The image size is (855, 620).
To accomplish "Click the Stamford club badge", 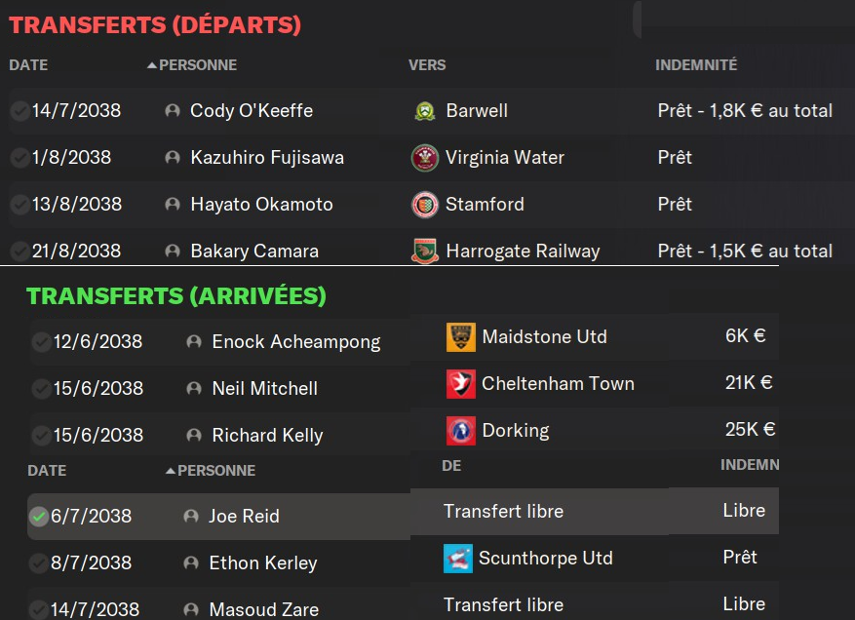I will (424, 205).
